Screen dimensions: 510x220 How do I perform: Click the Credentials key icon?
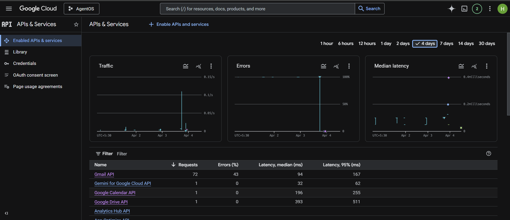pos(7,64)
